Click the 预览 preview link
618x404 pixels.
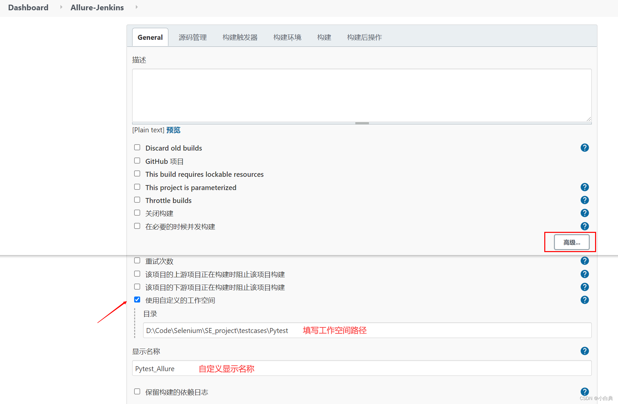click(173, 130)
